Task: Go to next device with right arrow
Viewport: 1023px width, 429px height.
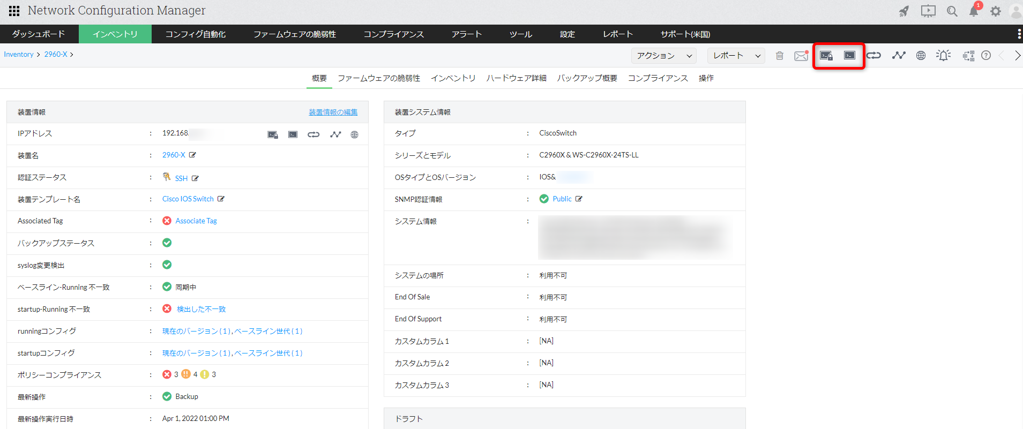Action: [x=1017, y=56]
